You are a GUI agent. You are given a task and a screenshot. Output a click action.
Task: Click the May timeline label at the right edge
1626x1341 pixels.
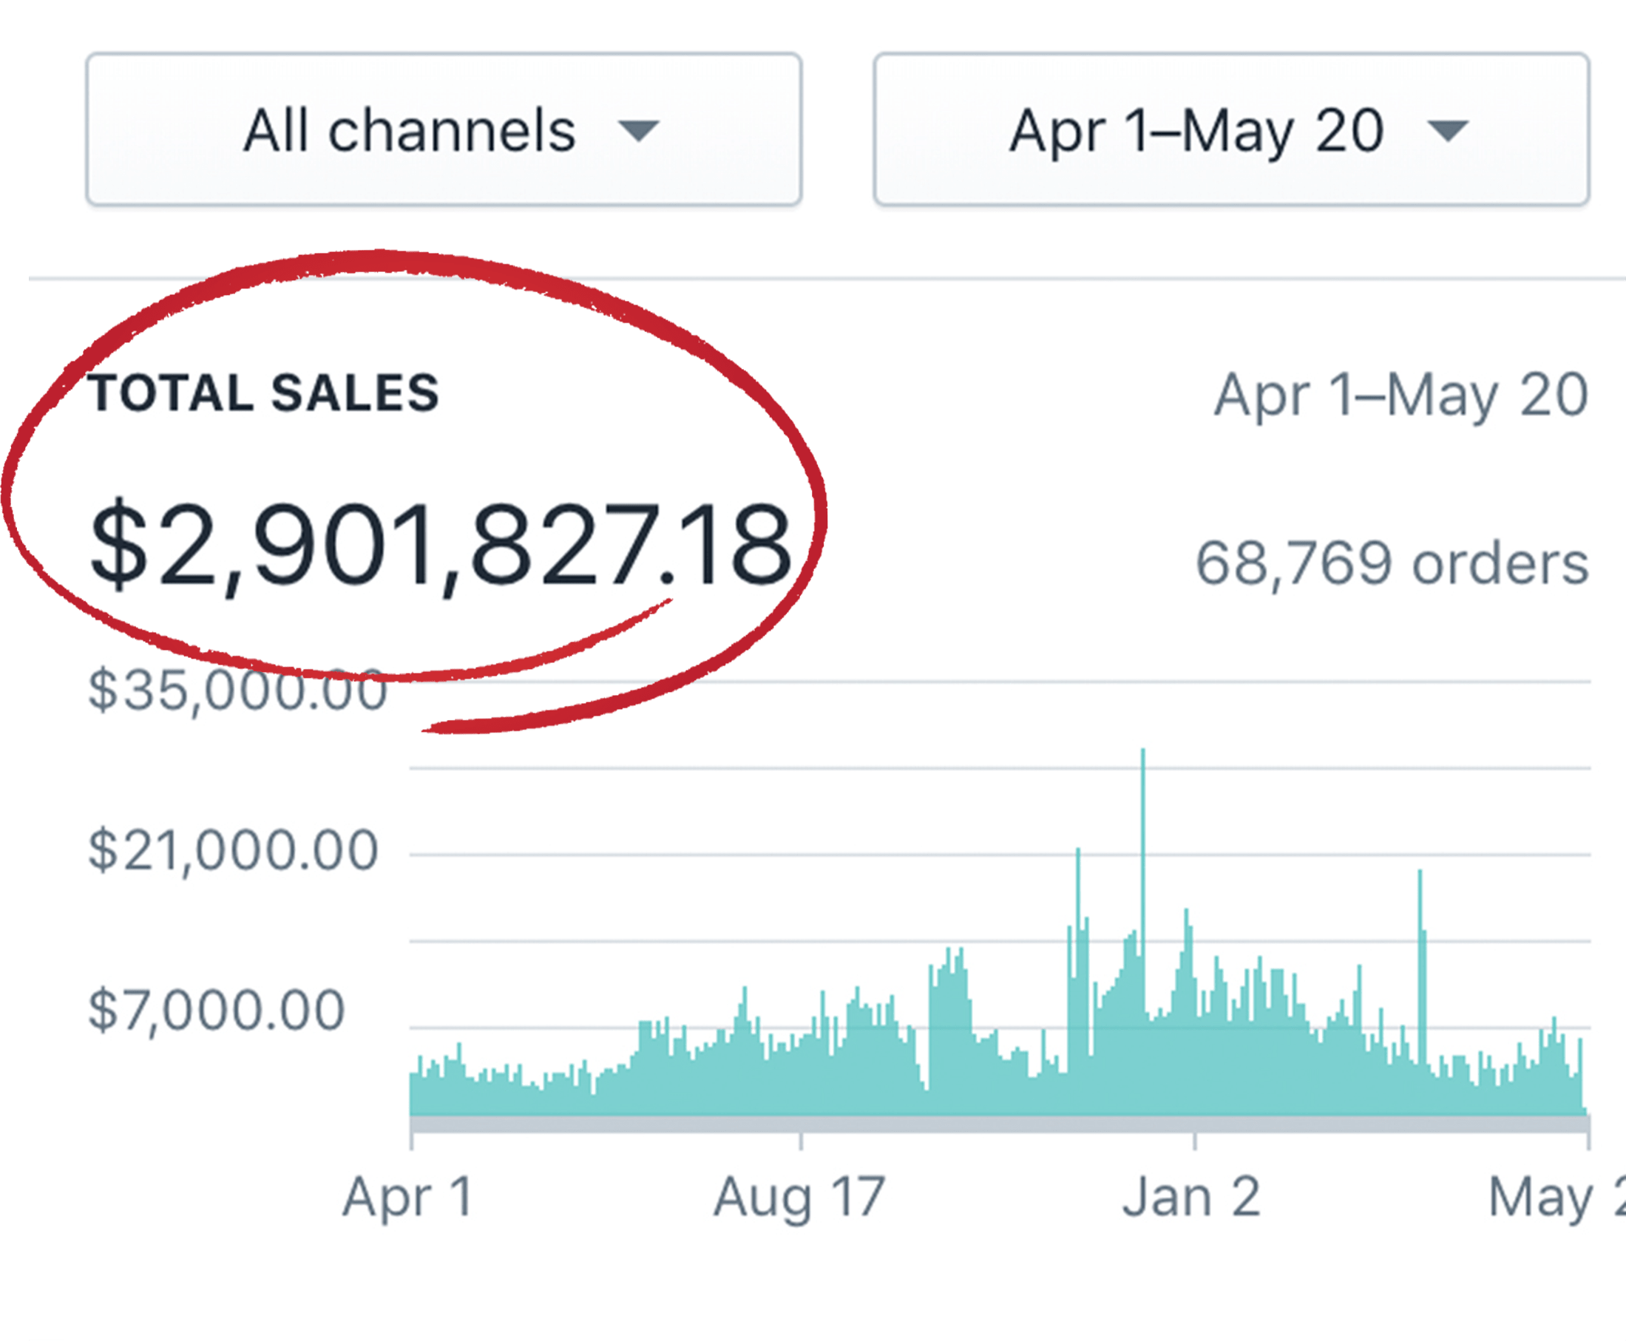click(1553, 1198)
